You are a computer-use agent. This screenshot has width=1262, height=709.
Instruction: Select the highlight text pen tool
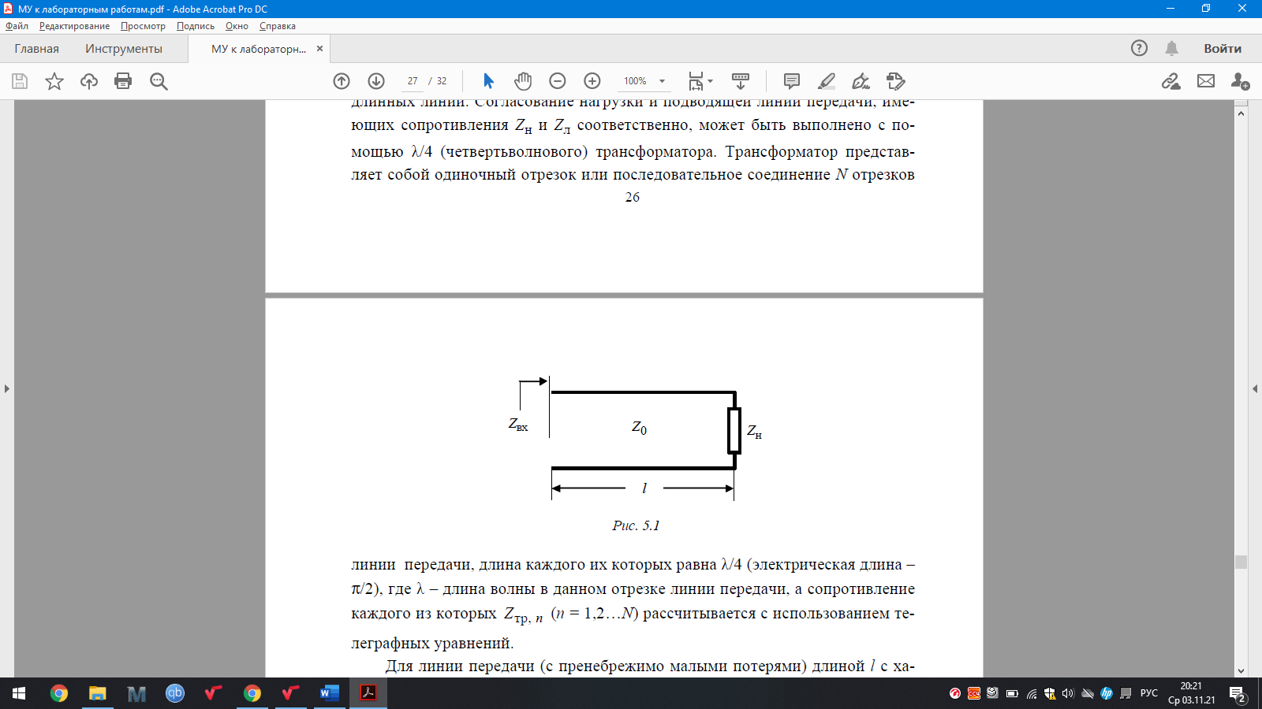click(827, 81)
